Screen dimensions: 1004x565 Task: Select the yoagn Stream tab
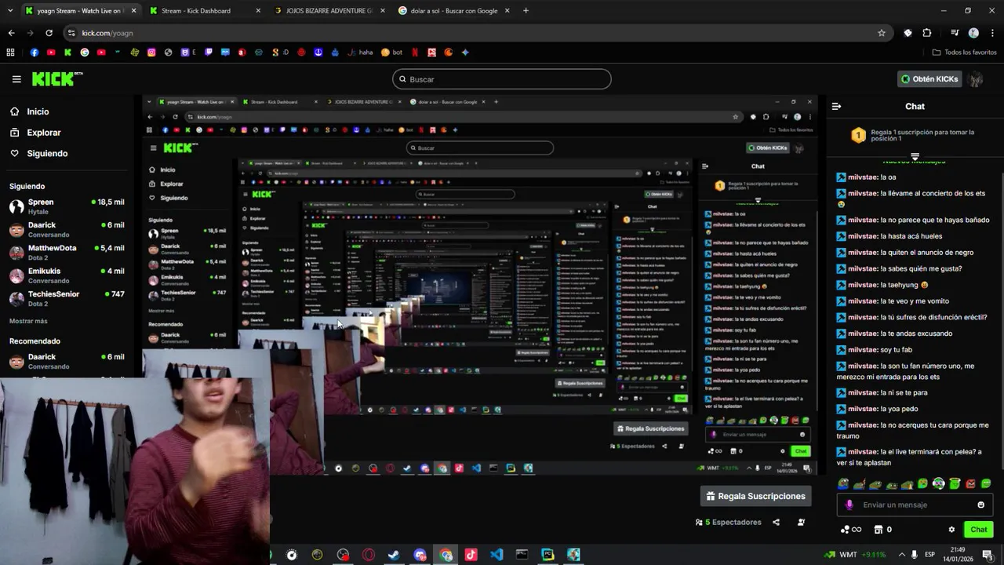click(x=79, y=11)
